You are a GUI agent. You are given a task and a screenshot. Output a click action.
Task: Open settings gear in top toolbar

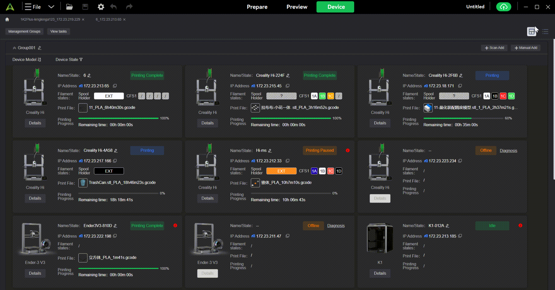click(x=101, y=7)
